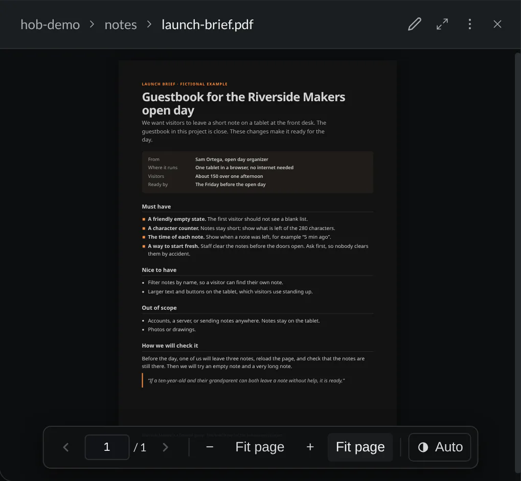
Task: Click the 'Must have' section heading
Action: 156,207
